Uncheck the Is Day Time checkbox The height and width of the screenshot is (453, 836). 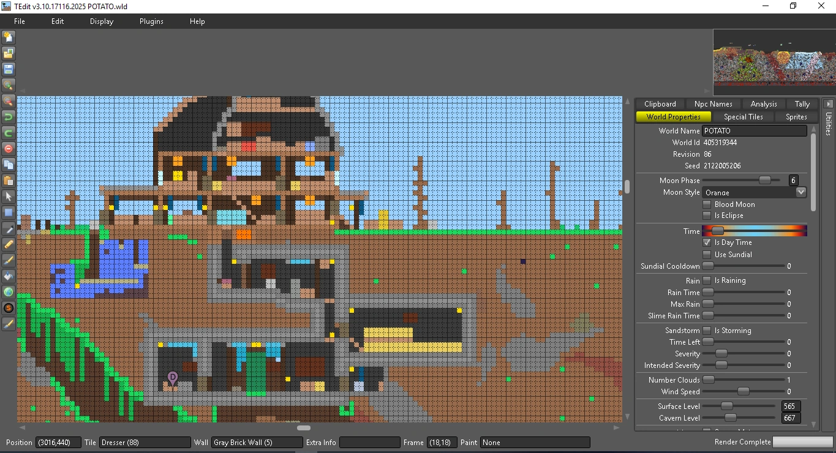[x=707, y=242]
